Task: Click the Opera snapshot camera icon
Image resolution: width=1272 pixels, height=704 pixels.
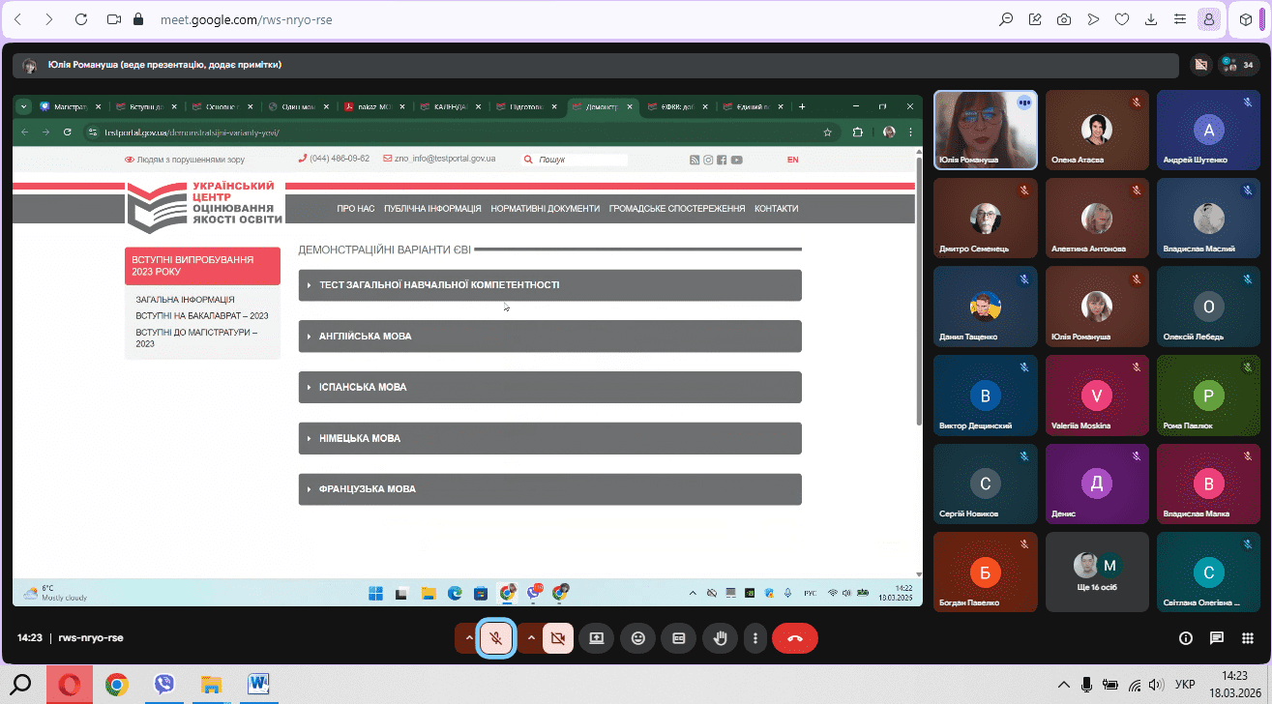Action: (1063, 19)
